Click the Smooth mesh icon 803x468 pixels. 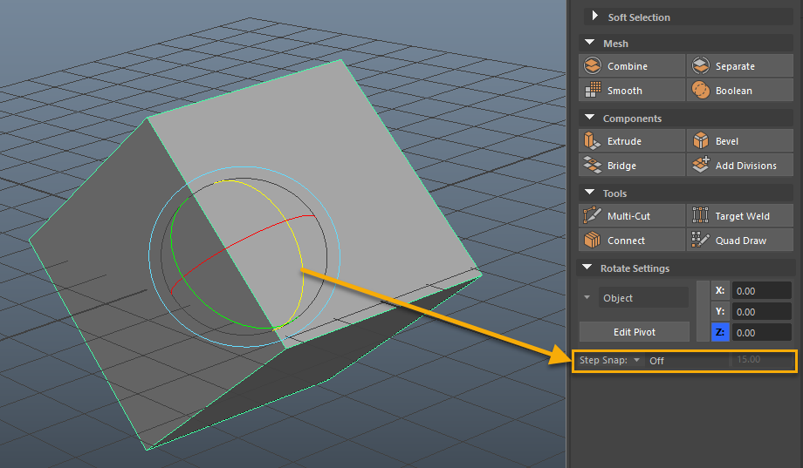[593, 90]
